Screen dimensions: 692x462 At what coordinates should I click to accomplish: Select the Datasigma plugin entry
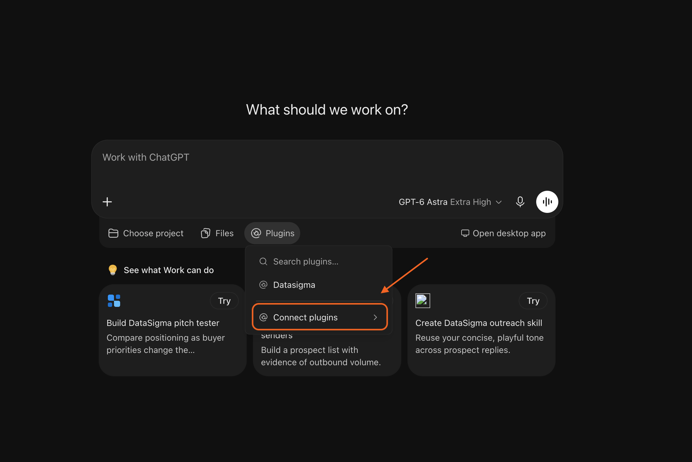click(x=319, y=285)
